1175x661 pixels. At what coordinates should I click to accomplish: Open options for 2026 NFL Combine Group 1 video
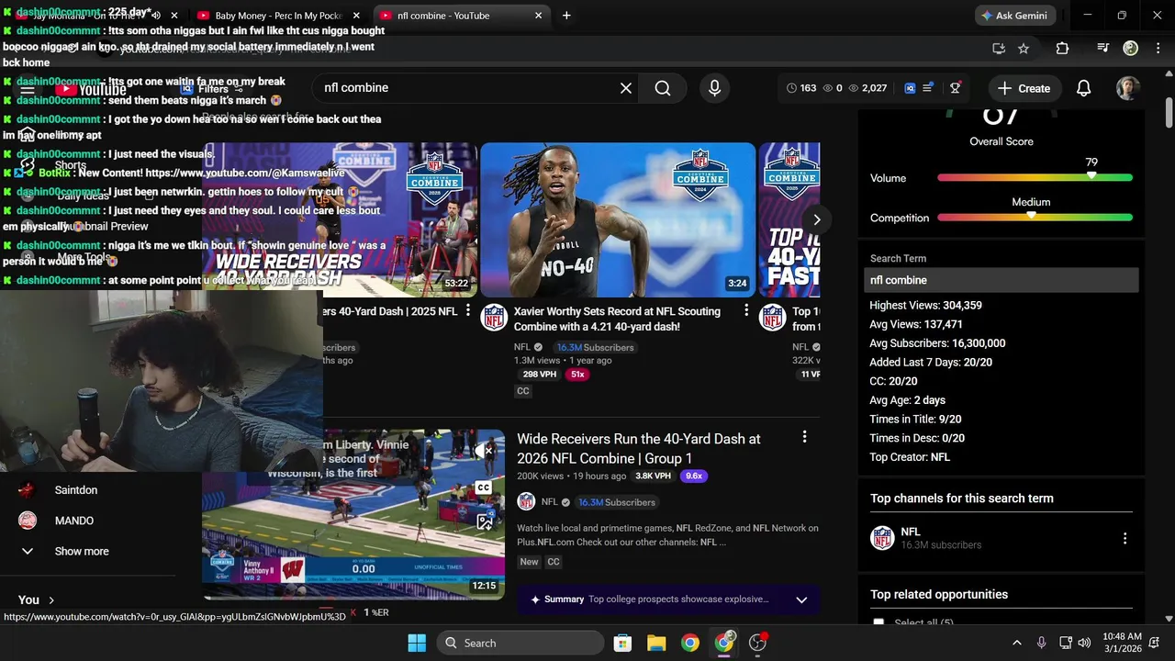(x=804, y=437)
